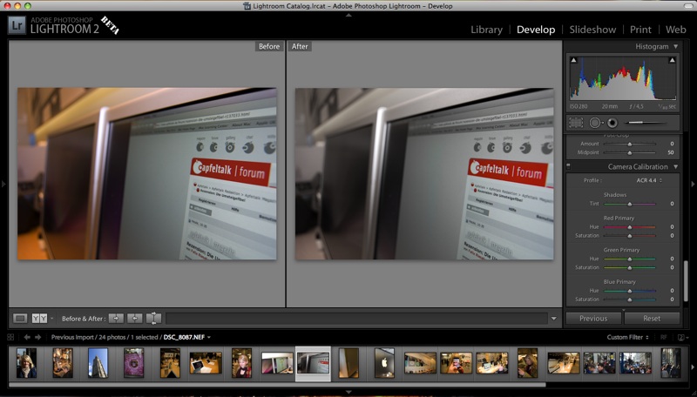
Task: Select the highlighted monitor thumbnail in filmstrip
Action: [313, 363]
